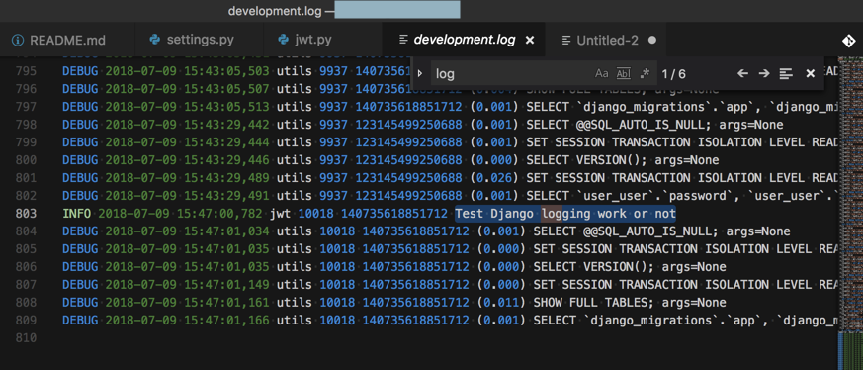Image resolution: width=863 pixels, height=370 pixels.
Task: Click the Python icon on jwt.py tab
Action: (x=284, y=40)
